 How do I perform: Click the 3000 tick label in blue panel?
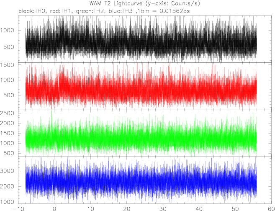[7, 171]
